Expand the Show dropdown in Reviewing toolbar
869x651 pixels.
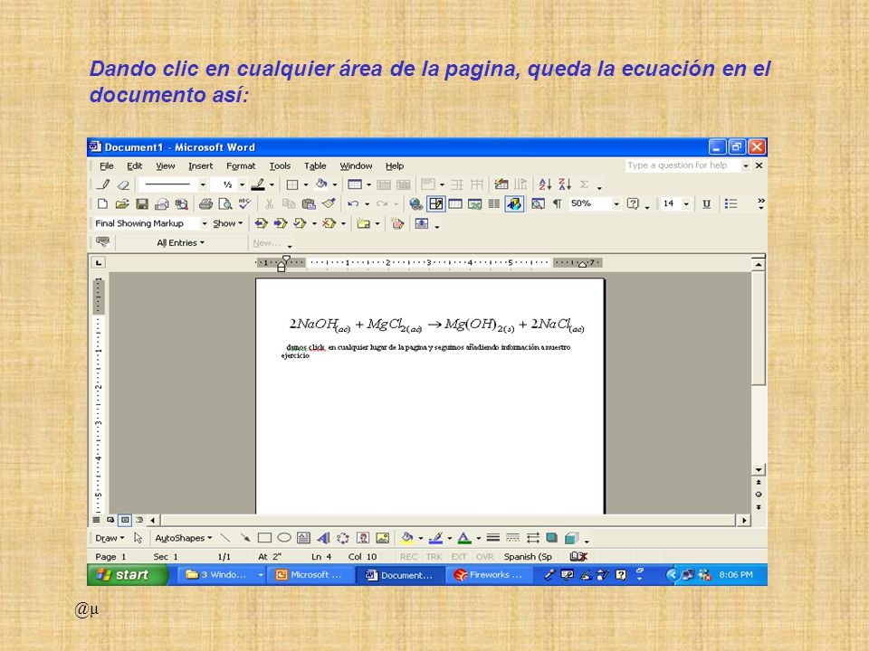pos(228,223)
